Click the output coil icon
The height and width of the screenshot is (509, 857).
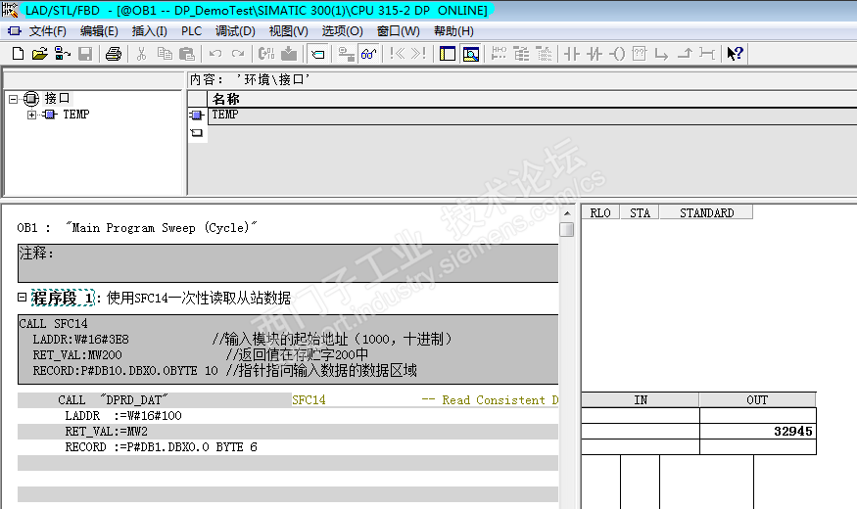(x=617, y=54)
